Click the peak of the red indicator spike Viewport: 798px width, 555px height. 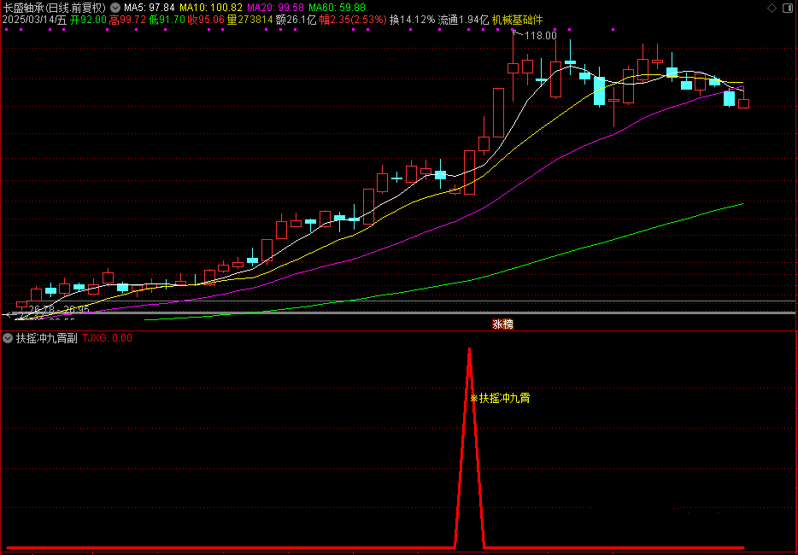pos(469,350)
